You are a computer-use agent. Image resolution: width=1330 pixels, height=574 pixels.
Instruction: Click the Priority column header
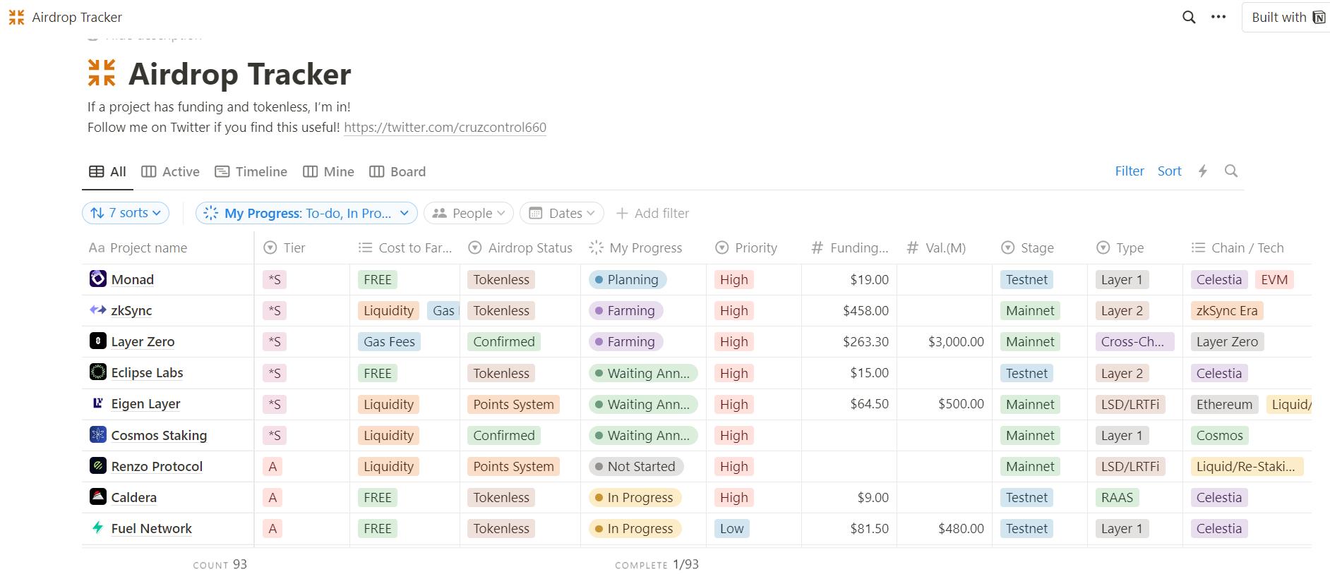pos(755,248)
